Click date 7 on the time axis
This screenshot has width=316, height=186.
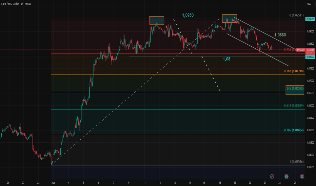(x=114, y=183)
